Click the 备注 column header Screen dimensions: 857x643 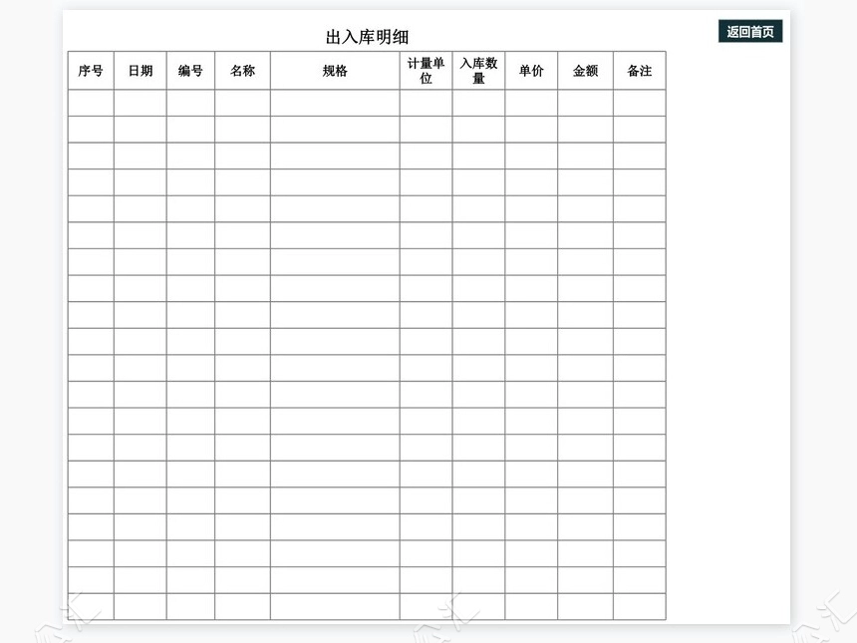coord(638,71)
